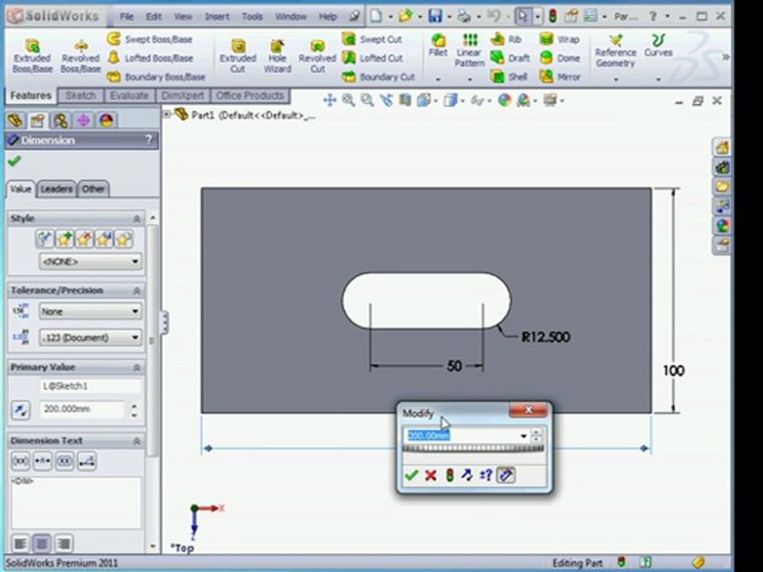Select the Draft feature

tap(510, 58)
